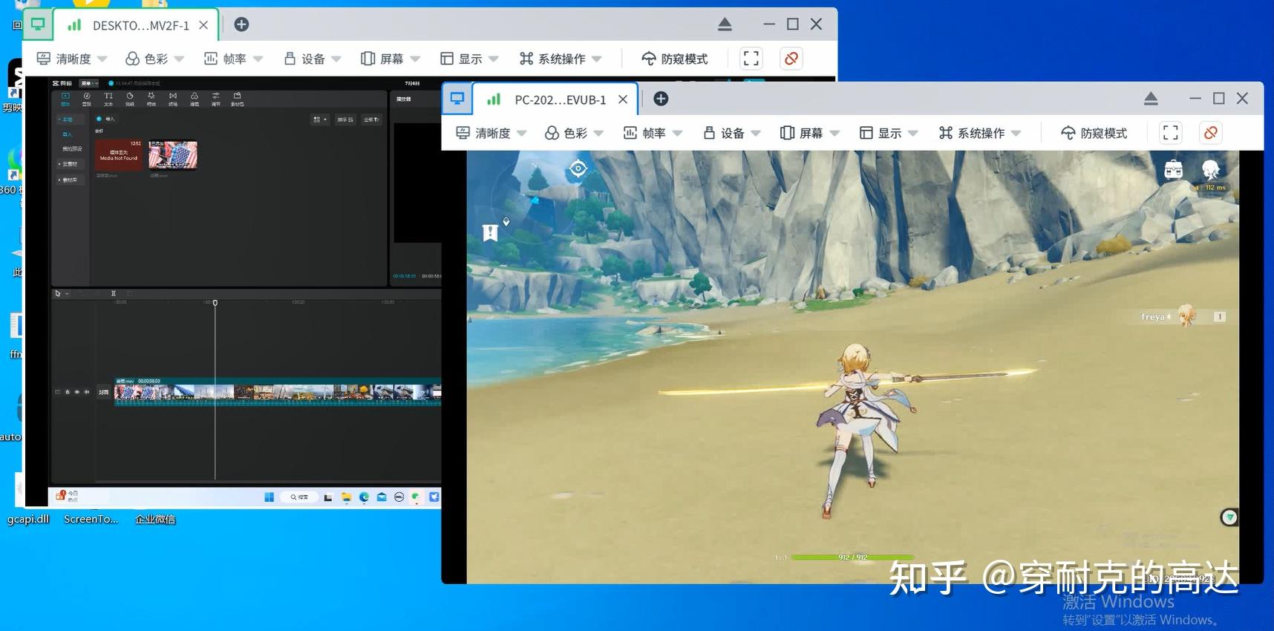
Task: Select the freya party member in the game
Action: click(x=1183, y=316)
